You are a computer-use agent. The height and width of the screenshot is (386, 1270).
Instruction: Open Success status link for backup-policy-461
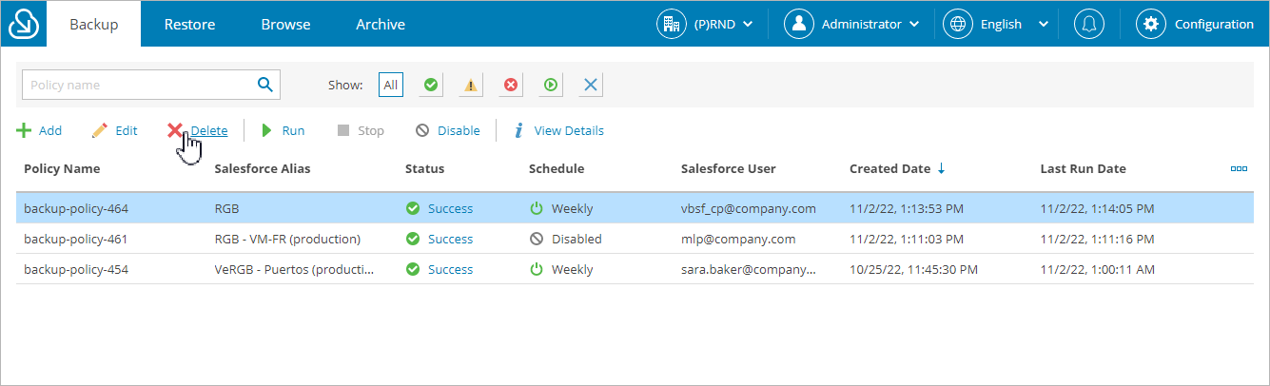(x=450, y=239)
